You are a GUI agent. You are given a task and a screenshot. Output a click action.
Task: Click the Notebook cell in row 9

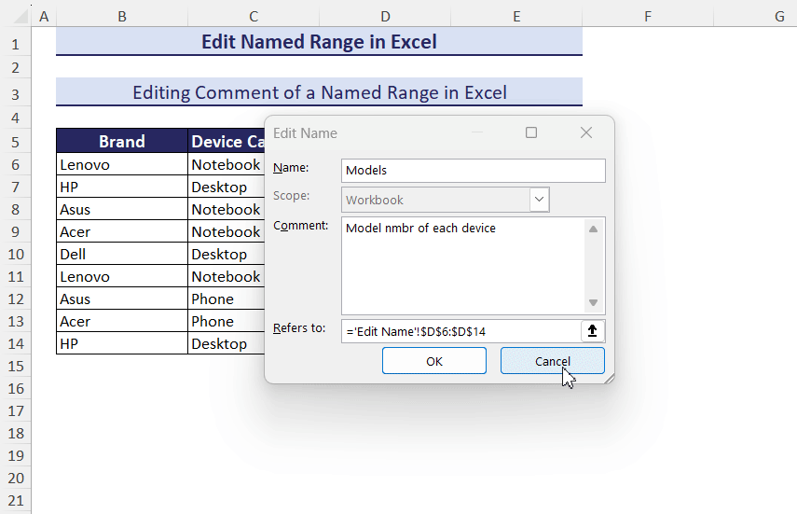pos(227,231)
